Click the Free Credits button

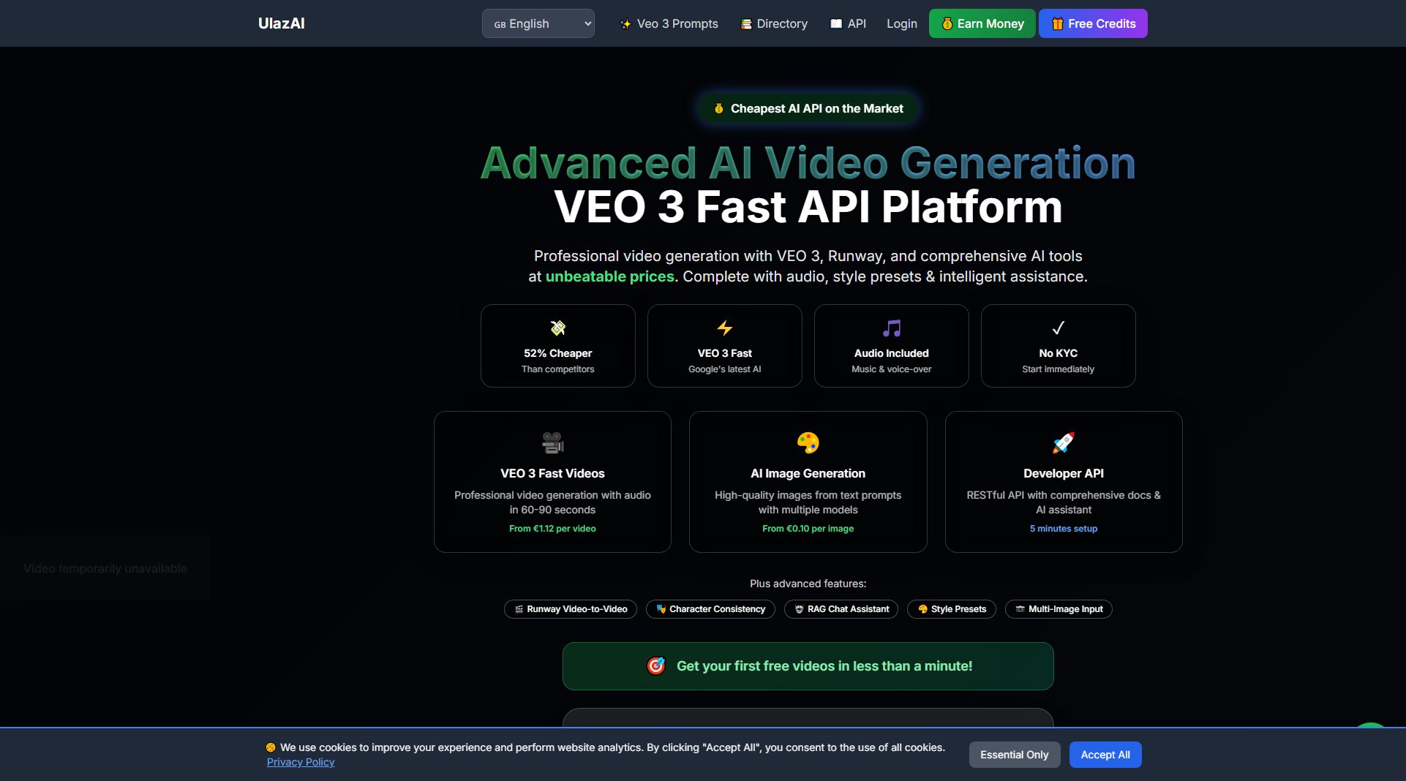(1093, 23)
